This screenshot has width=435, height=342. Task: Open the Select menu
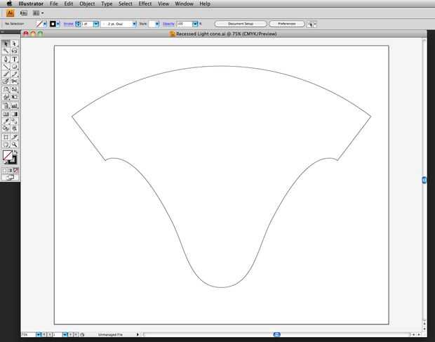126,4
